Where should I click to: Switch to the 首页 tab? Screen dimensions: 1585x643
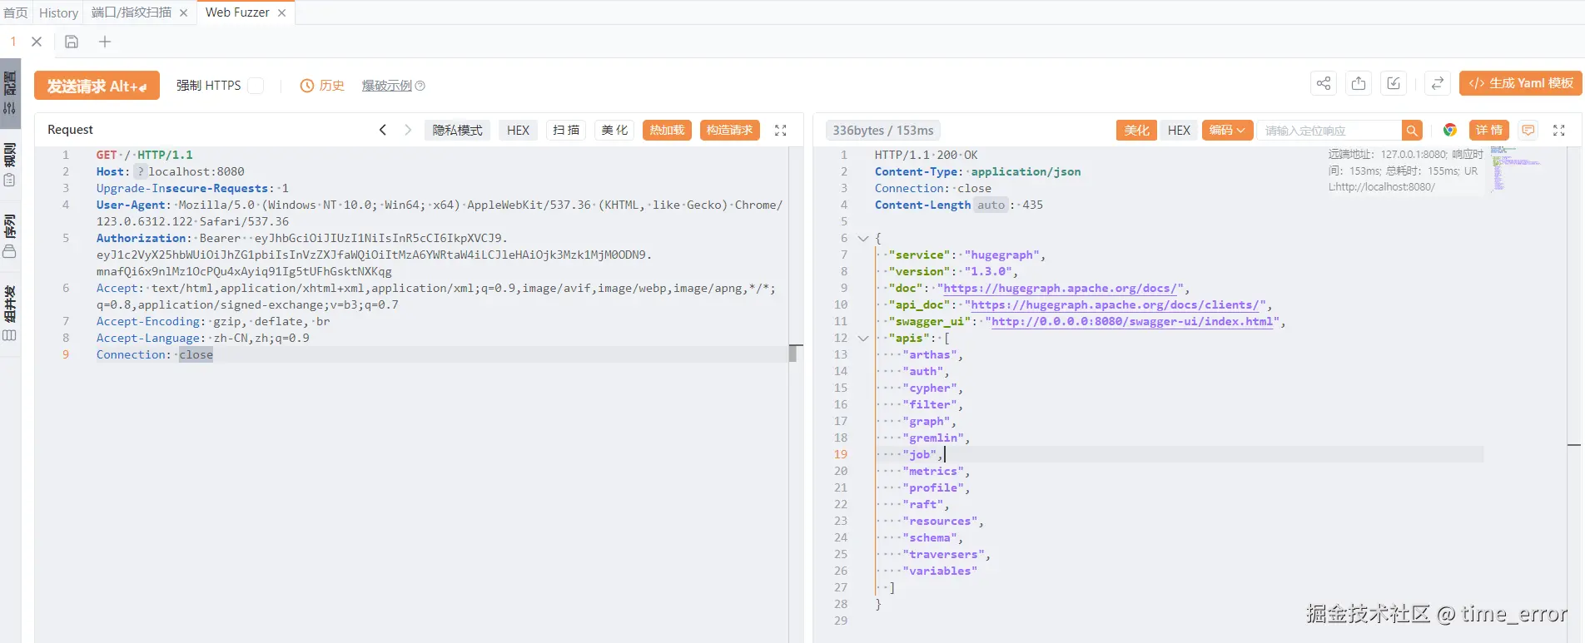click(16, 12)
